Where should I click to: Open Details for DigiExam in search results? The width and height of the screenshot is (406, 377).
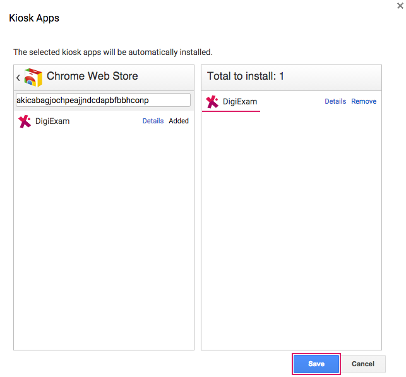153,121
